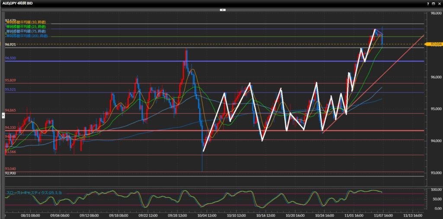
Task: Select the 95.809 red horizontal line label
Action: click(x=10, y=80)
